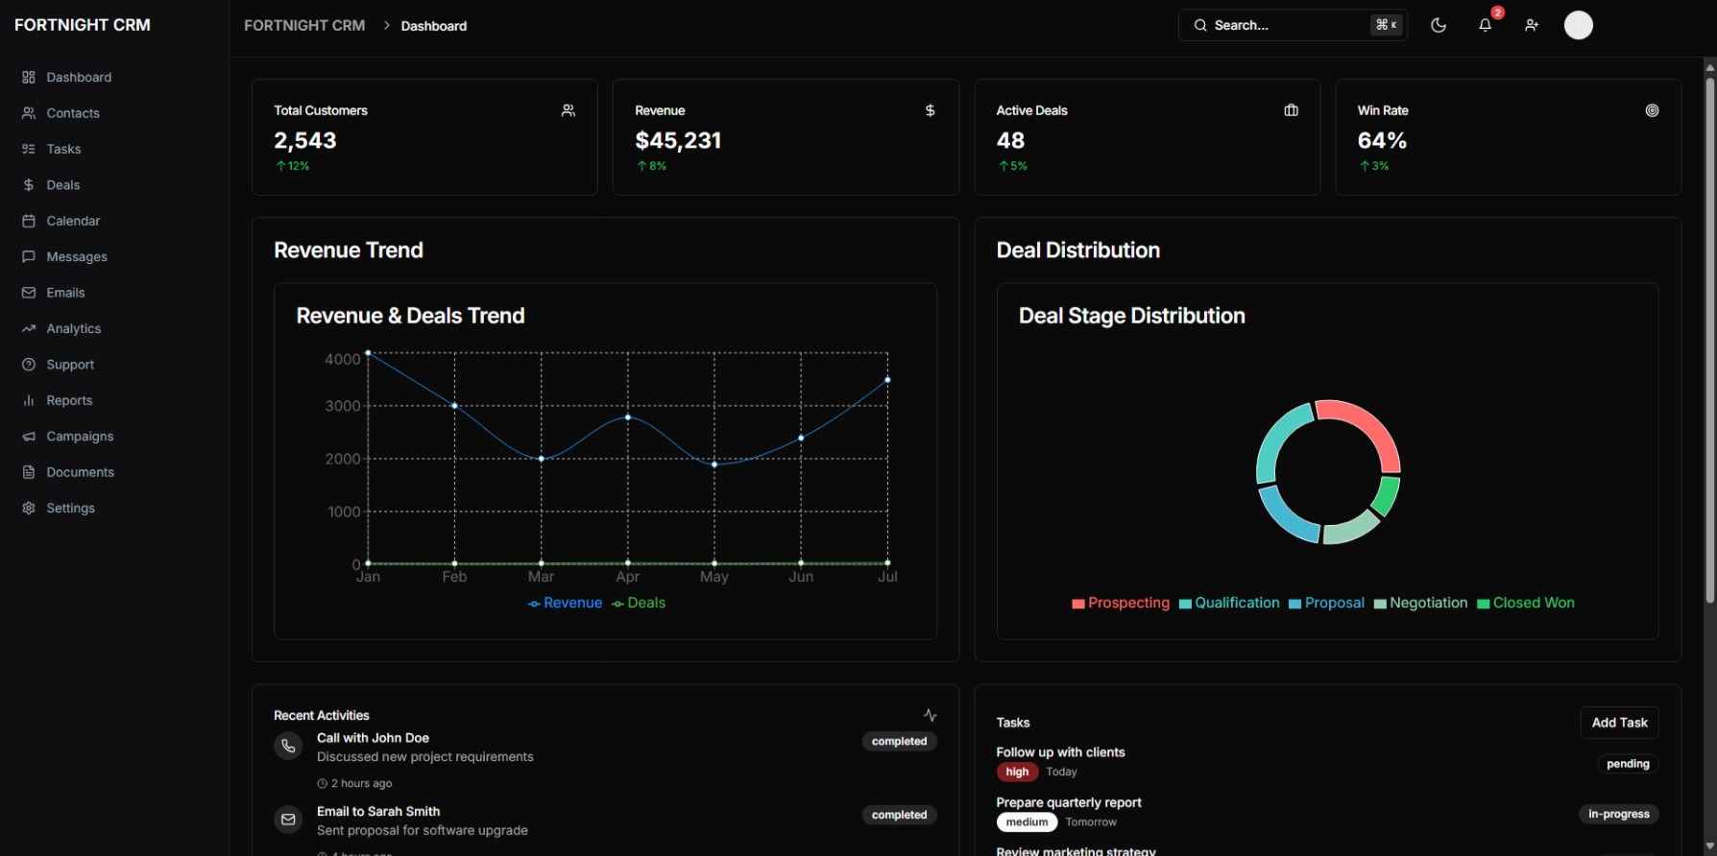
Task: Open the pending status on Follow up task
Action: (1628, 764)
